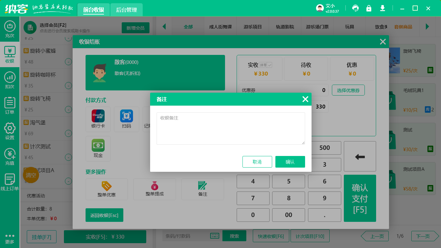The height and width of the screenshot is (248, 441).
Task: Click the lock screen icon in title bar
Action: 369,8
